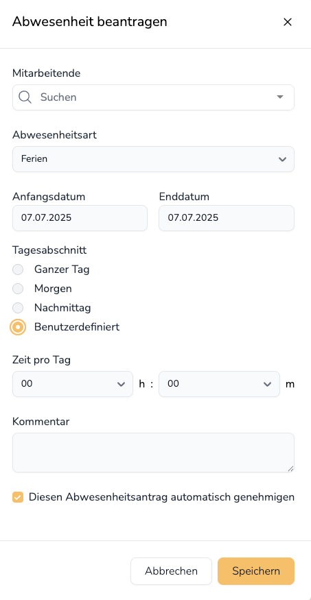
Task: Select the Ganzer Tag radio button
Action: [18, 269]
